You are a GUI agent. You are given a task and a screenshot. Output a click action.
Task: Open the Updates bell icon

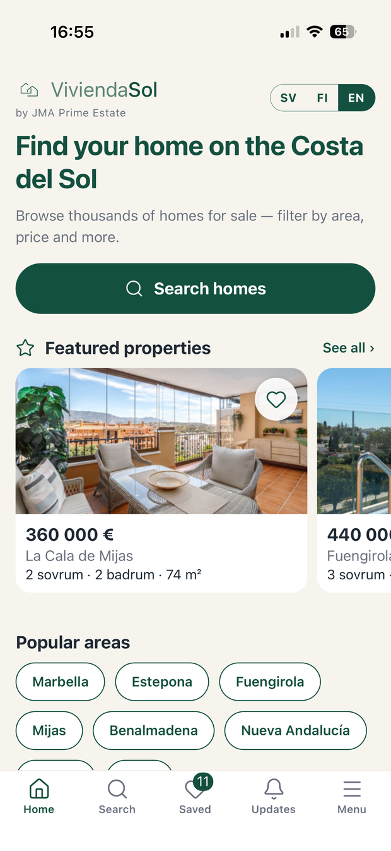point(274,789)
